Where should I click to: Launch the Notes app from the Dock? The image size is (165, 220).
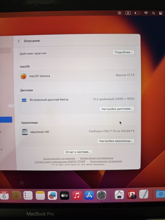point(40,195)
